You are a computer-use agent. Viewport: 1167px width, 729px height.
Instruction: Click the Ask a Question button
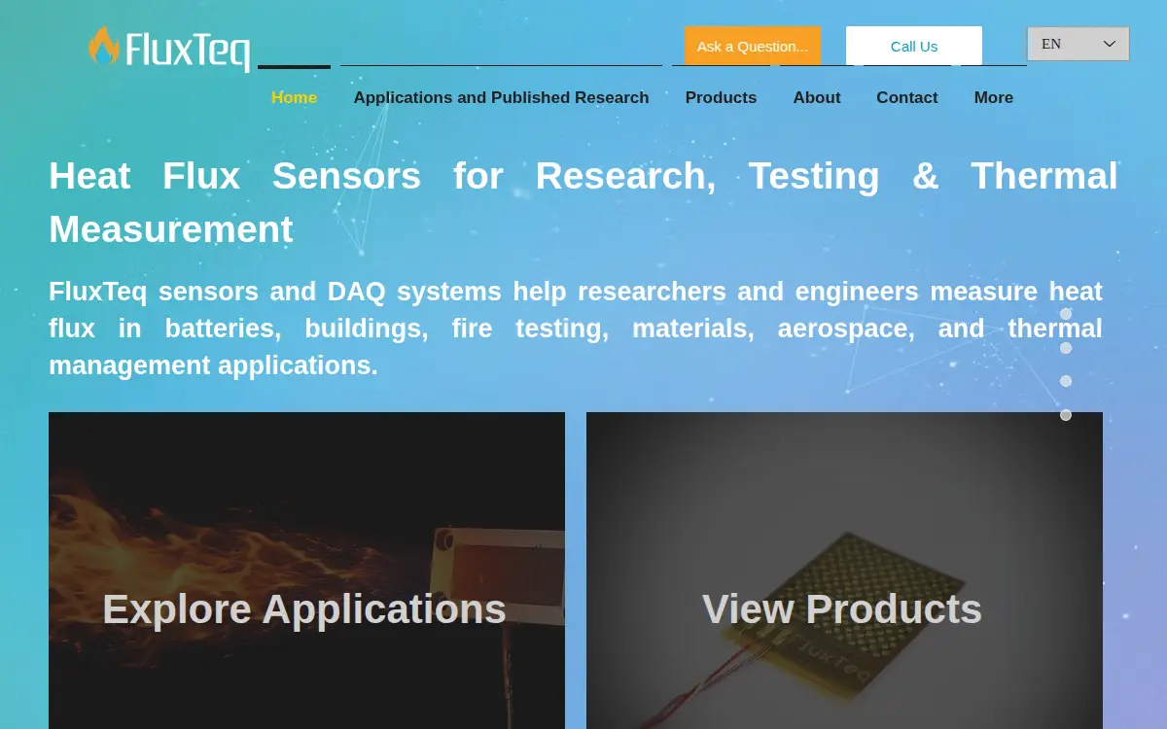coord(753,46)
